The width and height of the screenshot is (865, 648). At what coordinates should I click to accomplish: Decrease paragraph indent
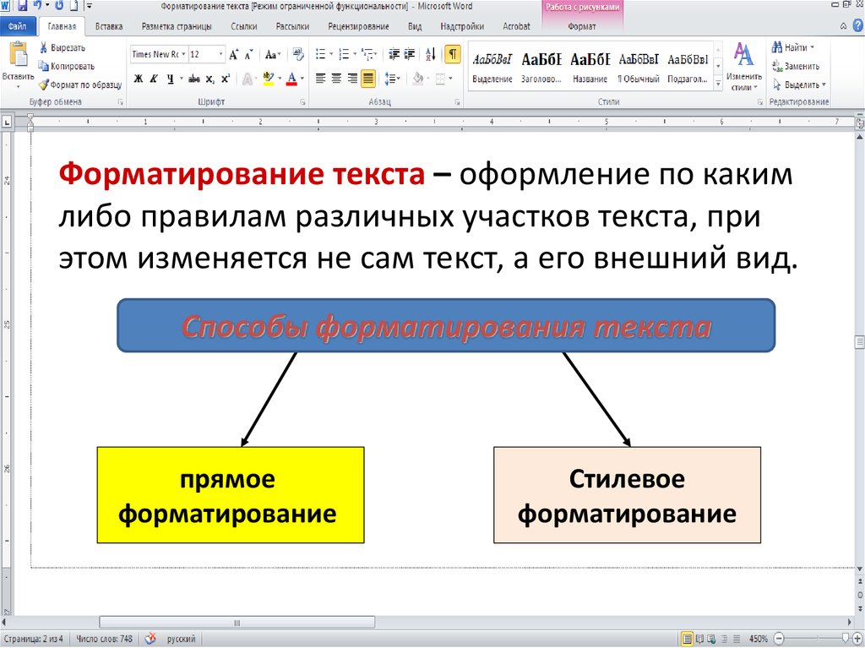(394, 54)
